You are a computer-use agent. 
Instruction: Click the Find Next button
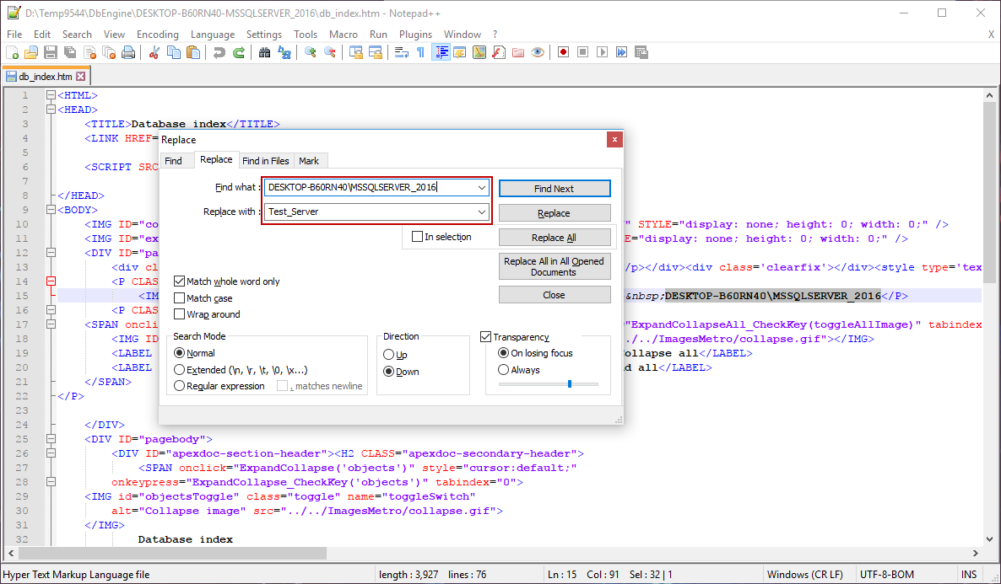[x=554, y=189]
